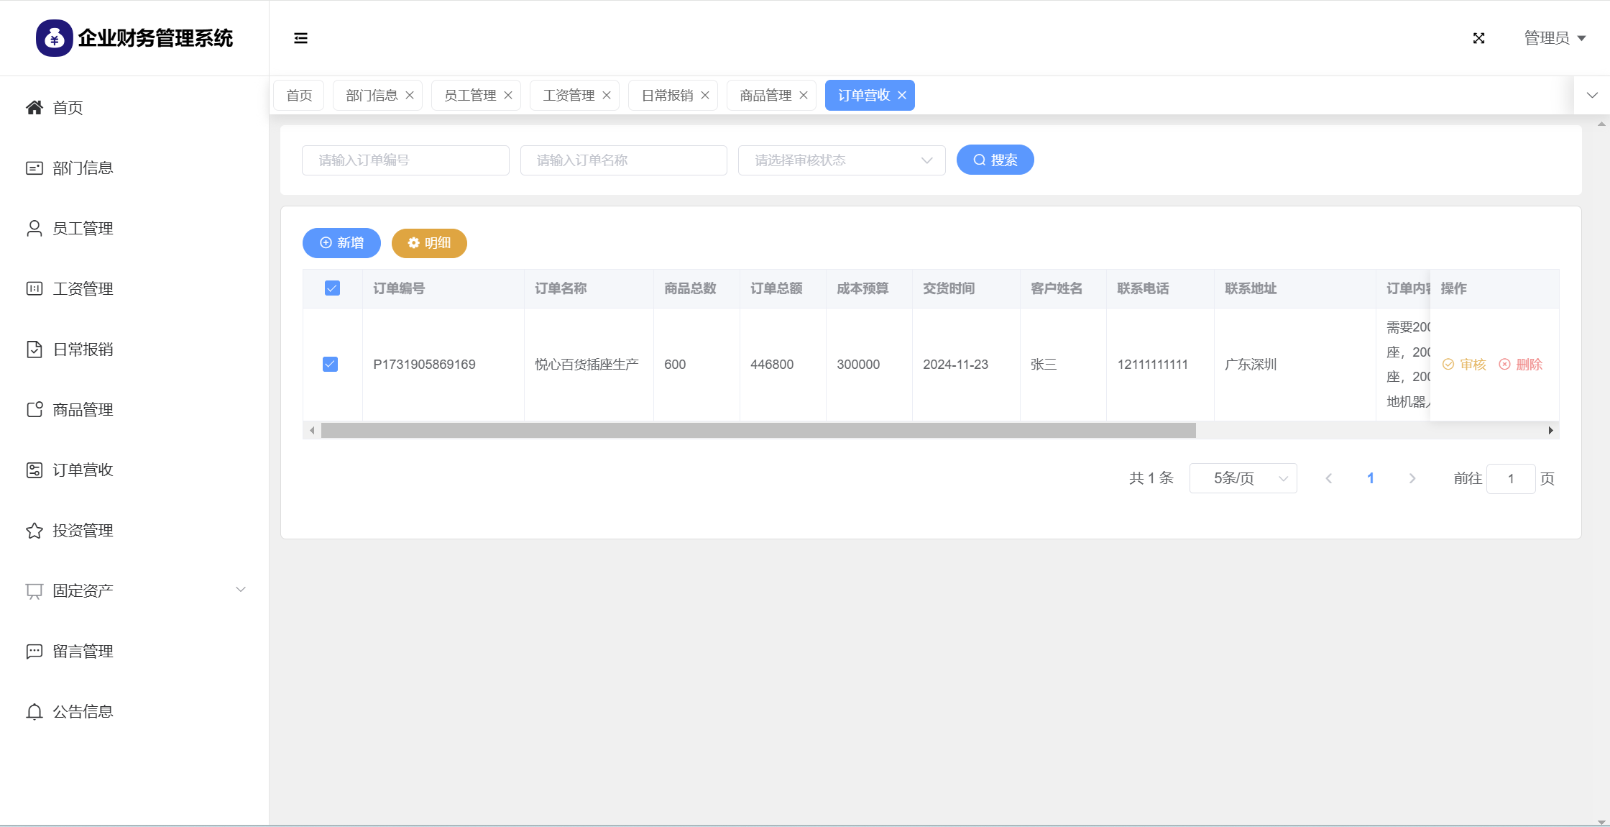This screenshot has width=1610, height=827.
Task: Switch to the 工资管理 tab
Action: click(x=568, y=96)
